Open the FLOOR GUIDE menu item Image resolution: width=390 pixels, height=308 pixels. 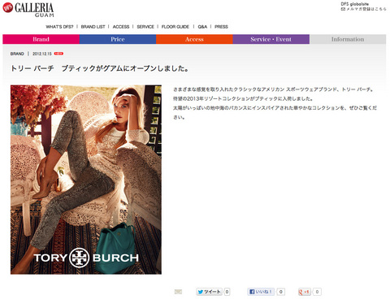[x=175, y=27]
